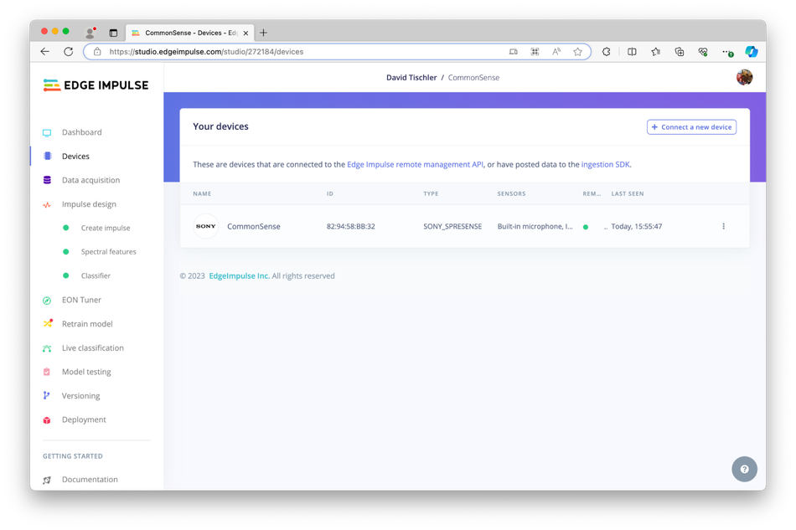
Task: Select Create impulse step
Action: point(106,229)
